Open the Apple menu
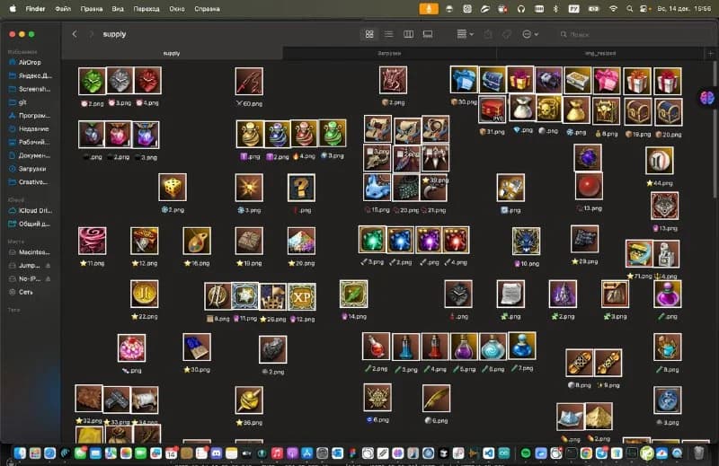 click(13, 9)
